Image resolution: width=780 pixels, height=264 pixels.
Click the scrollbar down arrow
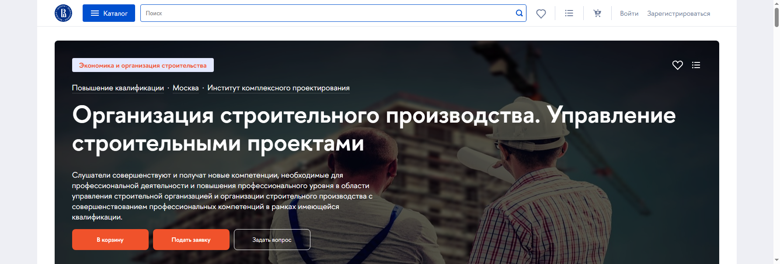click(777, 261)
